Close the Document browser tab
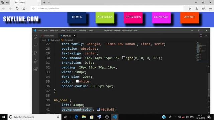 pyautogui.click(x=39, y=2)
